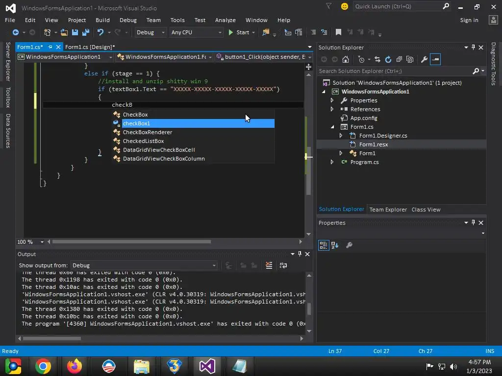Click the Navigate Backward arrow icon

click(x=15, y=32)
